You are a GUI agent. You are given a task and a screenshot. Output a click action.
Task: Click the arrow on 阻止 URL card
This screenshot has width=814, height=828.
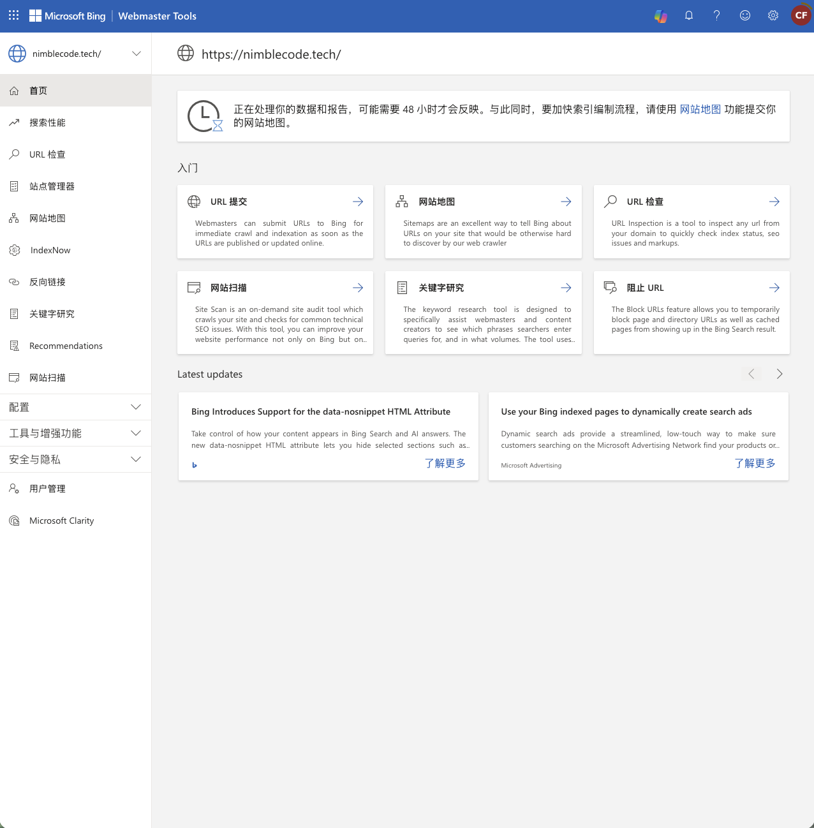pyautogui.click(x=774, y=288)
